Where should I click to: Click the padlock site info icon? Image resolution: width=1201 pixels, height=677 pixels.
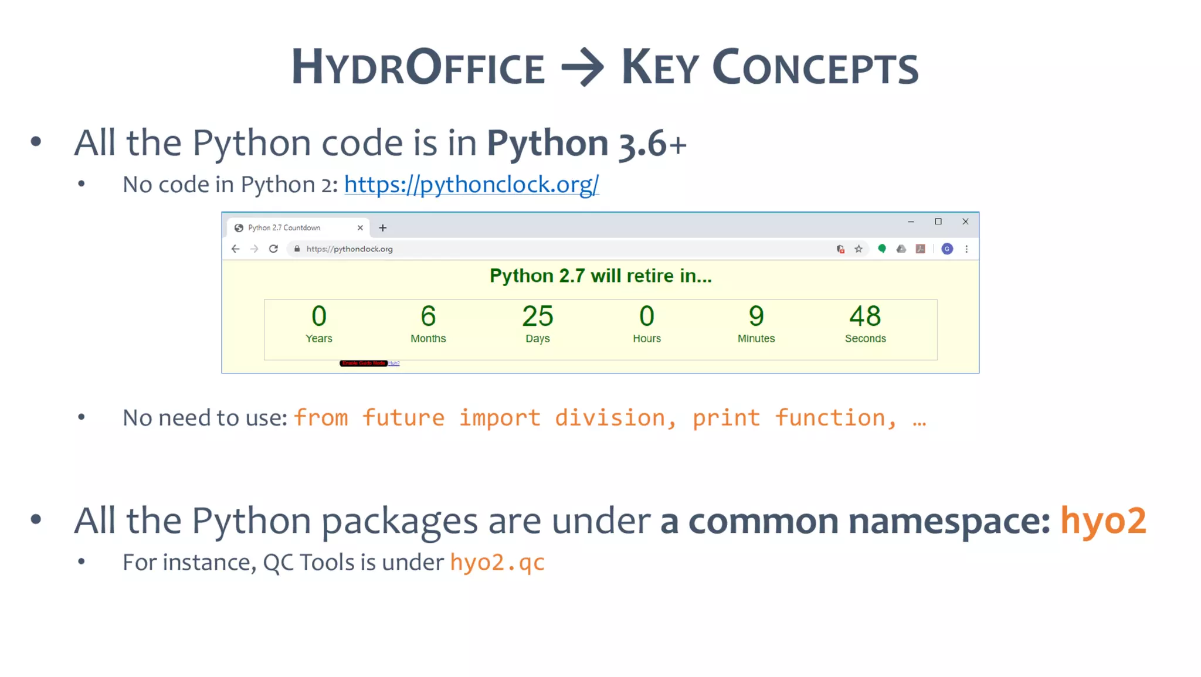point(297,249)
